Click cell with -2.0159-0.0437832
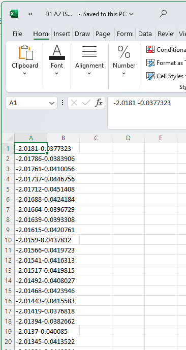This screenshot has width=186, height=350. pos(31,240)
